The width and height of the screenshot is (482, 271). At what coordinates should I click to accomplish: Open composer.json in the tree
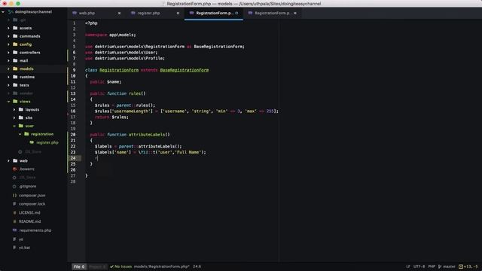(x=32, y=196)
